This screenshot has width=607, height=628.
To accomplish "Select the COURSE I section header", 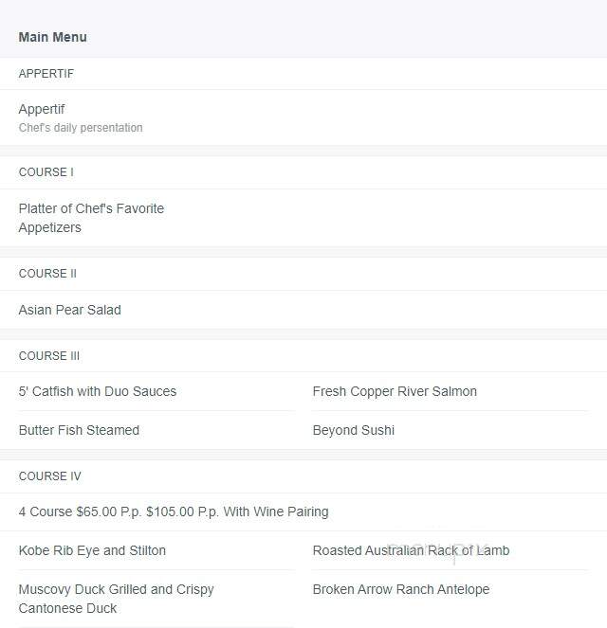I will [x=46, y=172].
